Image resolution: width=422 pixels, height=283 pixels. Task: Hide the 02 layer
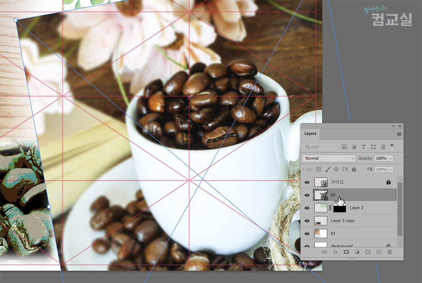[x=307, y=195]
